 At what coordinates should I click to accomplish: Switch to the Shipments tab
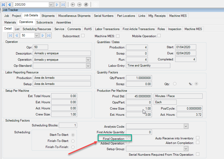click(x=48, y=16)
